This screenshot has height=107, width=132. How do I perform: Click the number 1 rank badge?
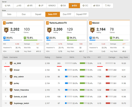pos(4,23)
